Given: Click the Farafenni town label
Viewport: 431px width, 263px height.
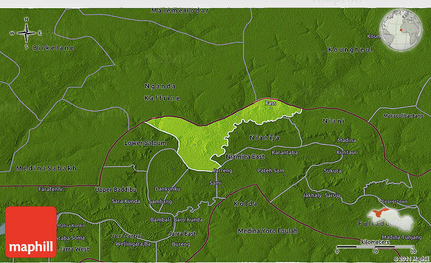Looking at the screenshot, I should click(x=50, y=189).
